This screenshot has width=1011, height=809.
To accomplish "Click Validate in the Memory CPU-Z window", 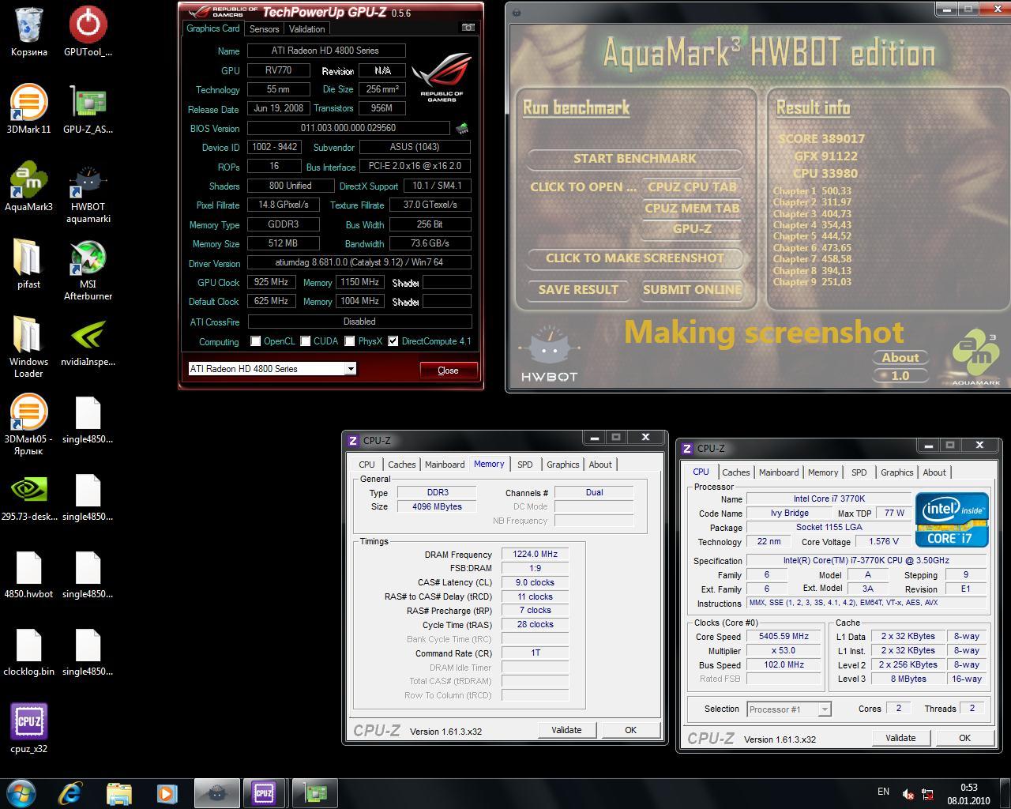I will 566,730.
